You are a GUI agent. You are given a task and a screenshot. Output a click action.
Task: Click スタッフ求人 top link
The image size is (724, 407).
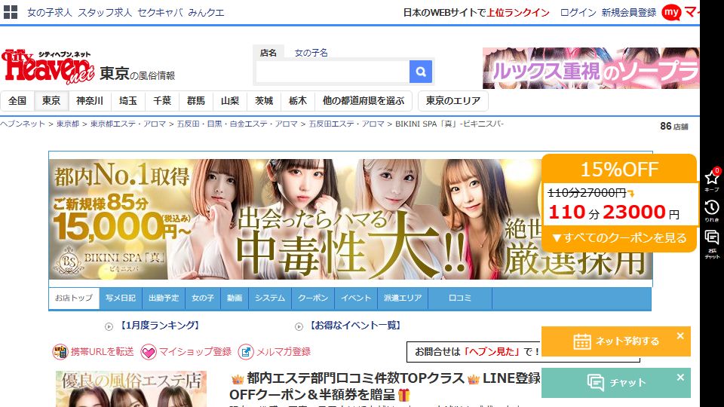(x=105, y=13)
